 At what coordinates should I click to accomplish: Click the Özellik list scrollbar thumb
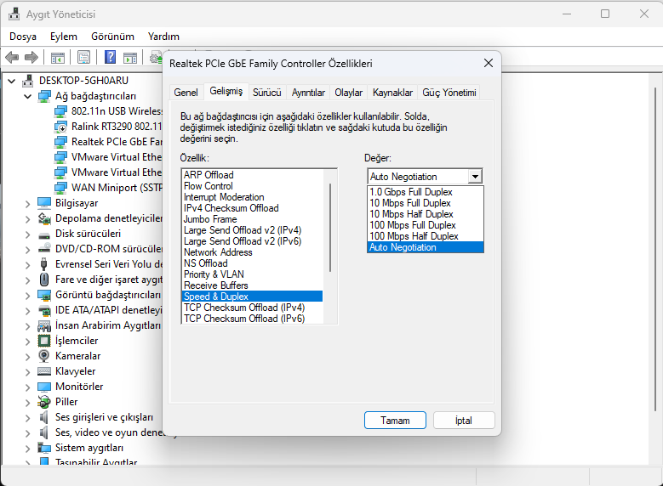(330, 228)
